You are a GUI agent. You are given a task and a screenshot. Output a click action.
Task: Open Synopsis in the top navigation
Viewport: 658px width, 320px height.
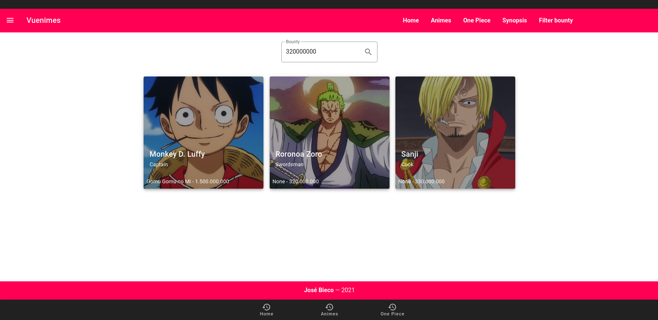(x=514, y=20)
